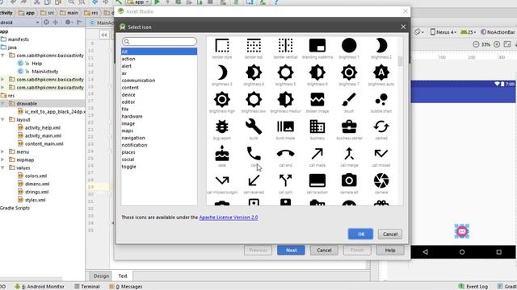Viewport: 517px width, 290px height.
Task: Open the Terminal tool window
Action: [87, 287]
